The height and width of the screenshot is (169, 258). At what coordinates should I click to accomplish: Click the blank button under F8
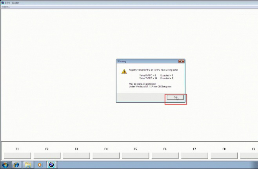coord(224,156)
